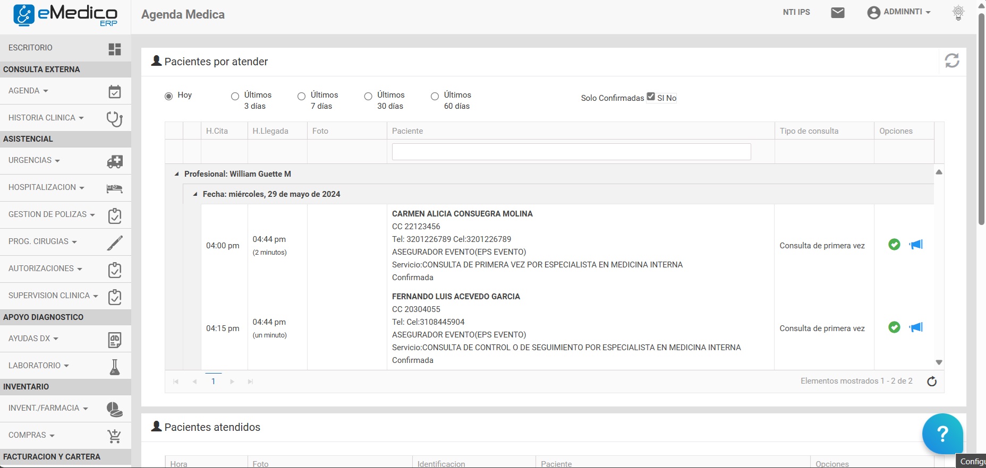This screenshot has width=986, height=468.
Task: Click the ADMINNTI user avatar icon
Action: click(874, 13)
